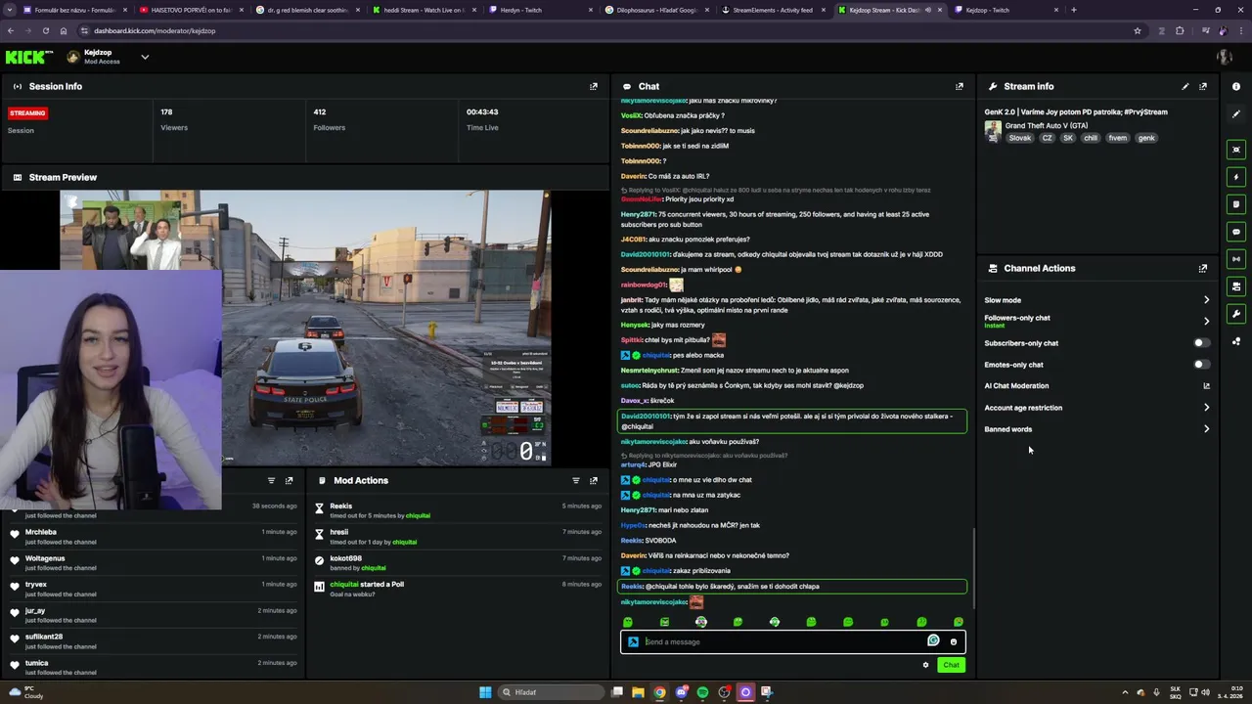Screen dimensions: 1252x704
Task: Edit stream info with pencil icon in panel header
Action: (x=1185, y=86)
